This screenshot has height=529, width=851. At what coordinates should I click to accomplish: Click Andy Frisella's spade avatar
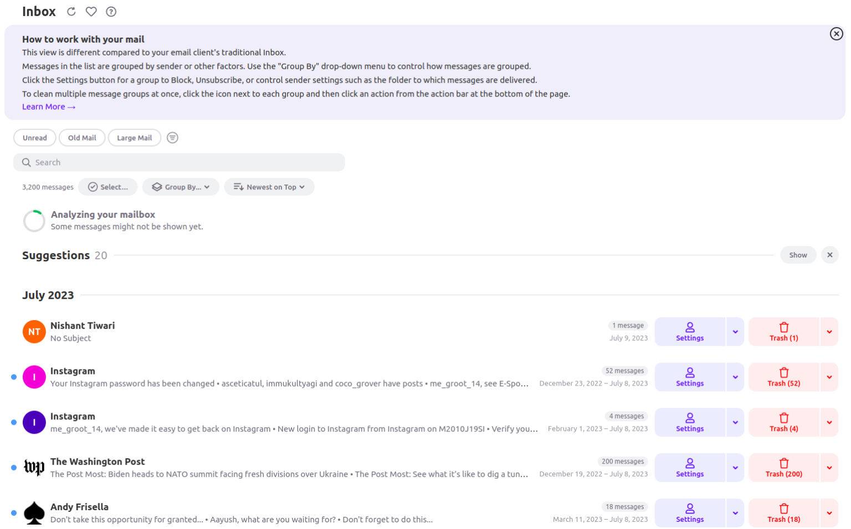pyautogui.click(x=34, y=513)
